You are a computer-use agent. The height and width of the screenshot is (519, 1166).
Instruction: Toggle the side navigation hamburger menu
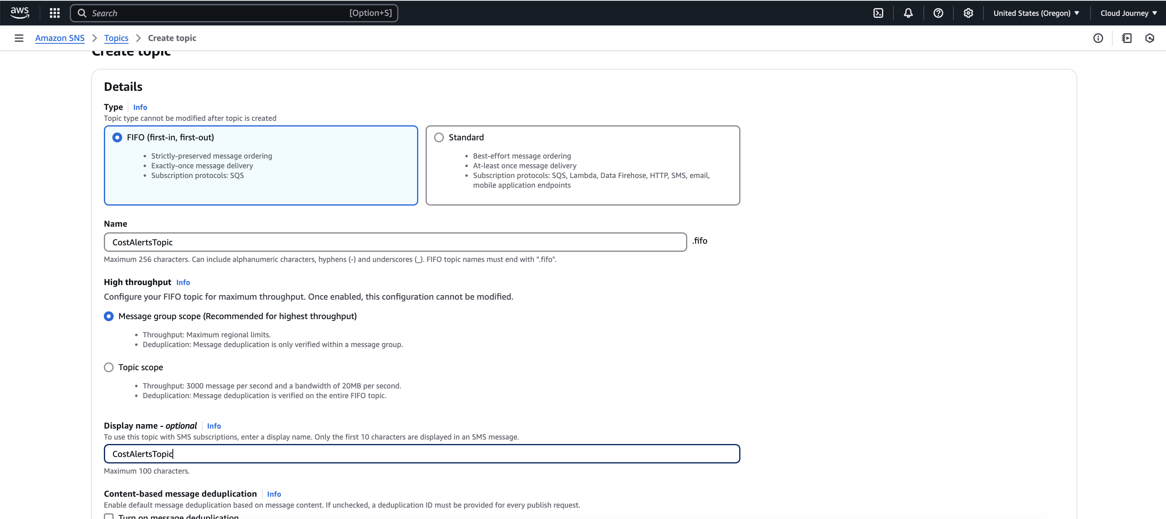pyautogui.click(x=19, y=38)
